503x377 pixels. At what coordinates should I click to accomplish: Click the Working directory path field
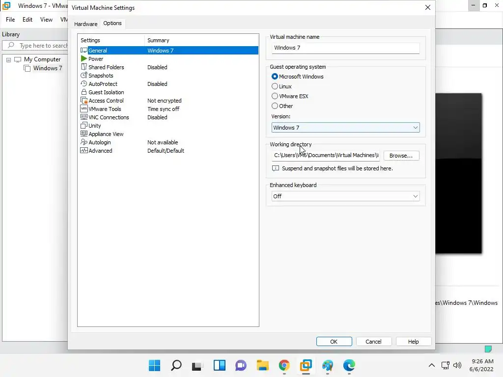[x=326, y=156]
